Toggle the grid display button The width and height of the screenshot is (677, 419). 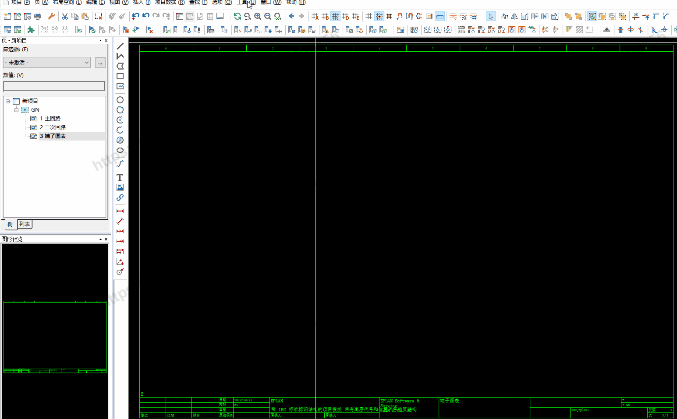(x=369, y=16)
